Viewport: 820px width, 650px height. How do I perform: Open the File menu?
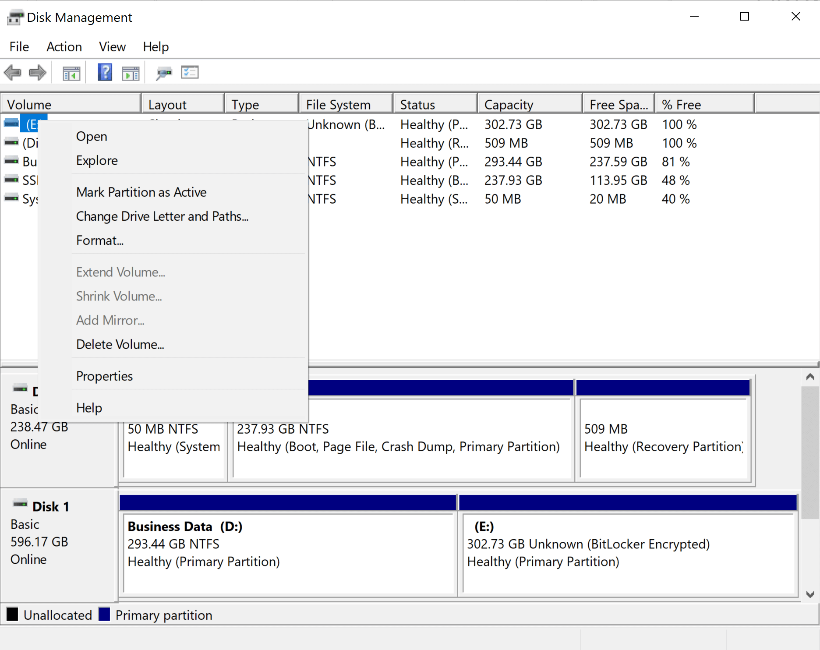point(19,47)
